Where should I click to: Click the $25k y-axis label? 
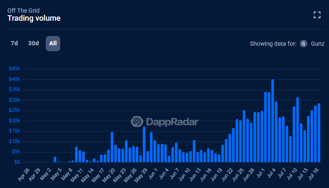tap(14, 110)
